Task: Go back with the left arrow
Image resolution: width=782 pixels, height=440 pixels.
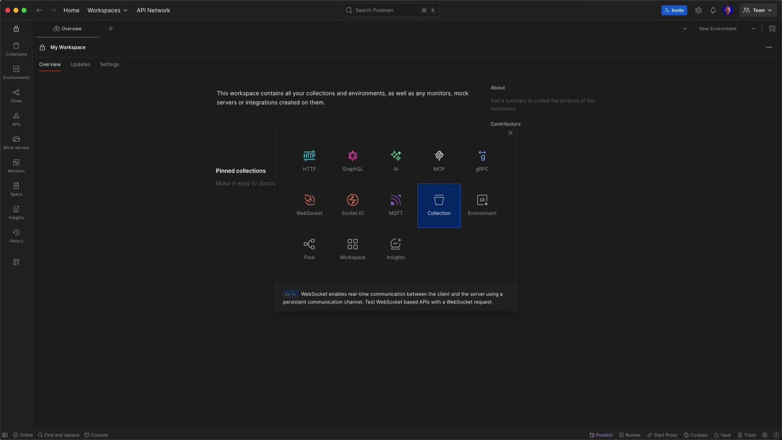Action: (x=39, y=10)
